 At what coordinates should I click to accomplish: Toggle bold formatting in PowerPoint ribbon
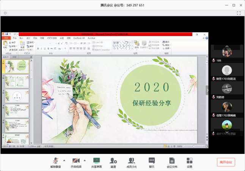[x=38, y=49]
